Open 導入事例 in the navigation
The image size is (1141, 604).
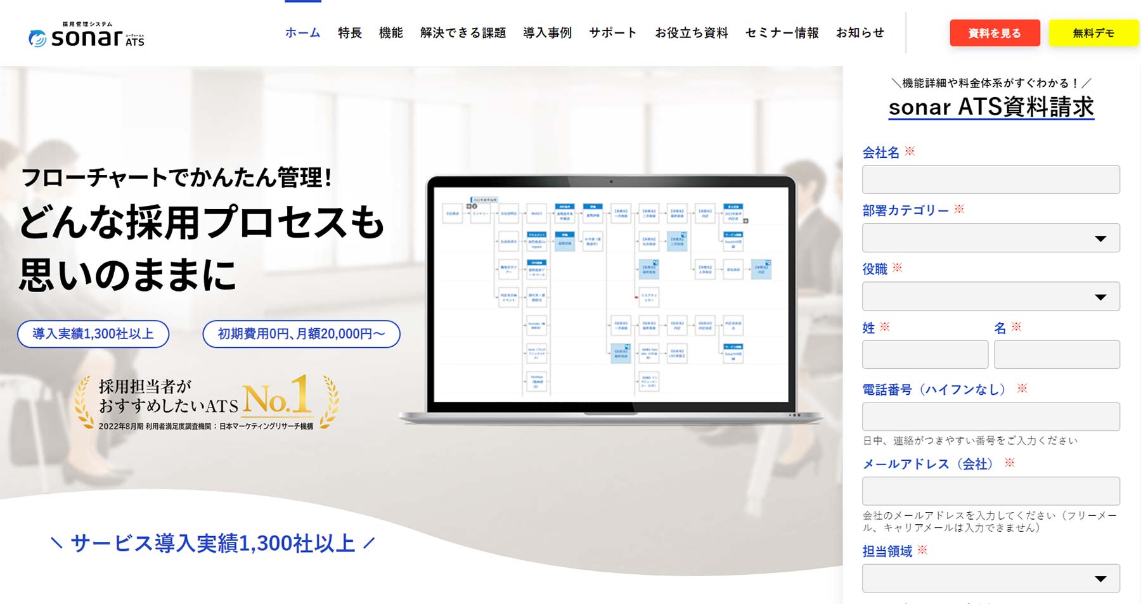click(x=548, y=33)
